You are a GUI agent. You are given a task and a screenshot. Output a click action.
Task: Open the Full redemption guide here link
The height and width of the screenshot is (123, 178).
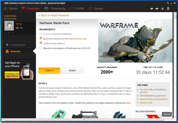point(163,96)
